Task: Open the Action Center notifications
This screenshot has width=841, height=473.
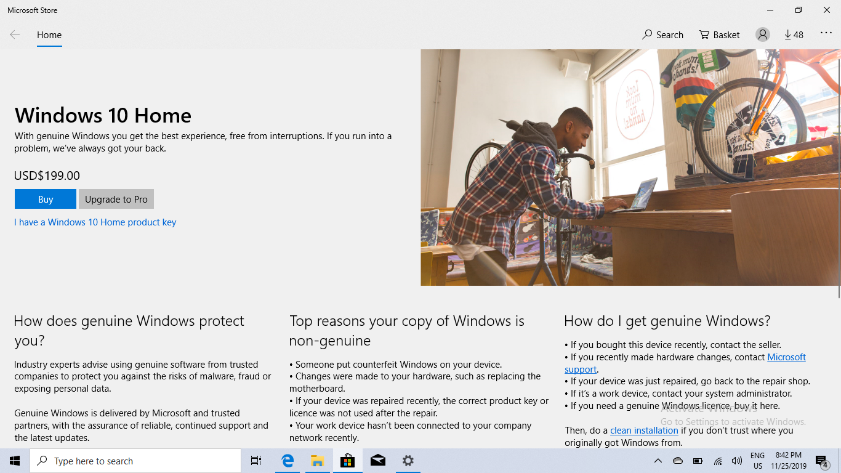Action: pos(821,461)
